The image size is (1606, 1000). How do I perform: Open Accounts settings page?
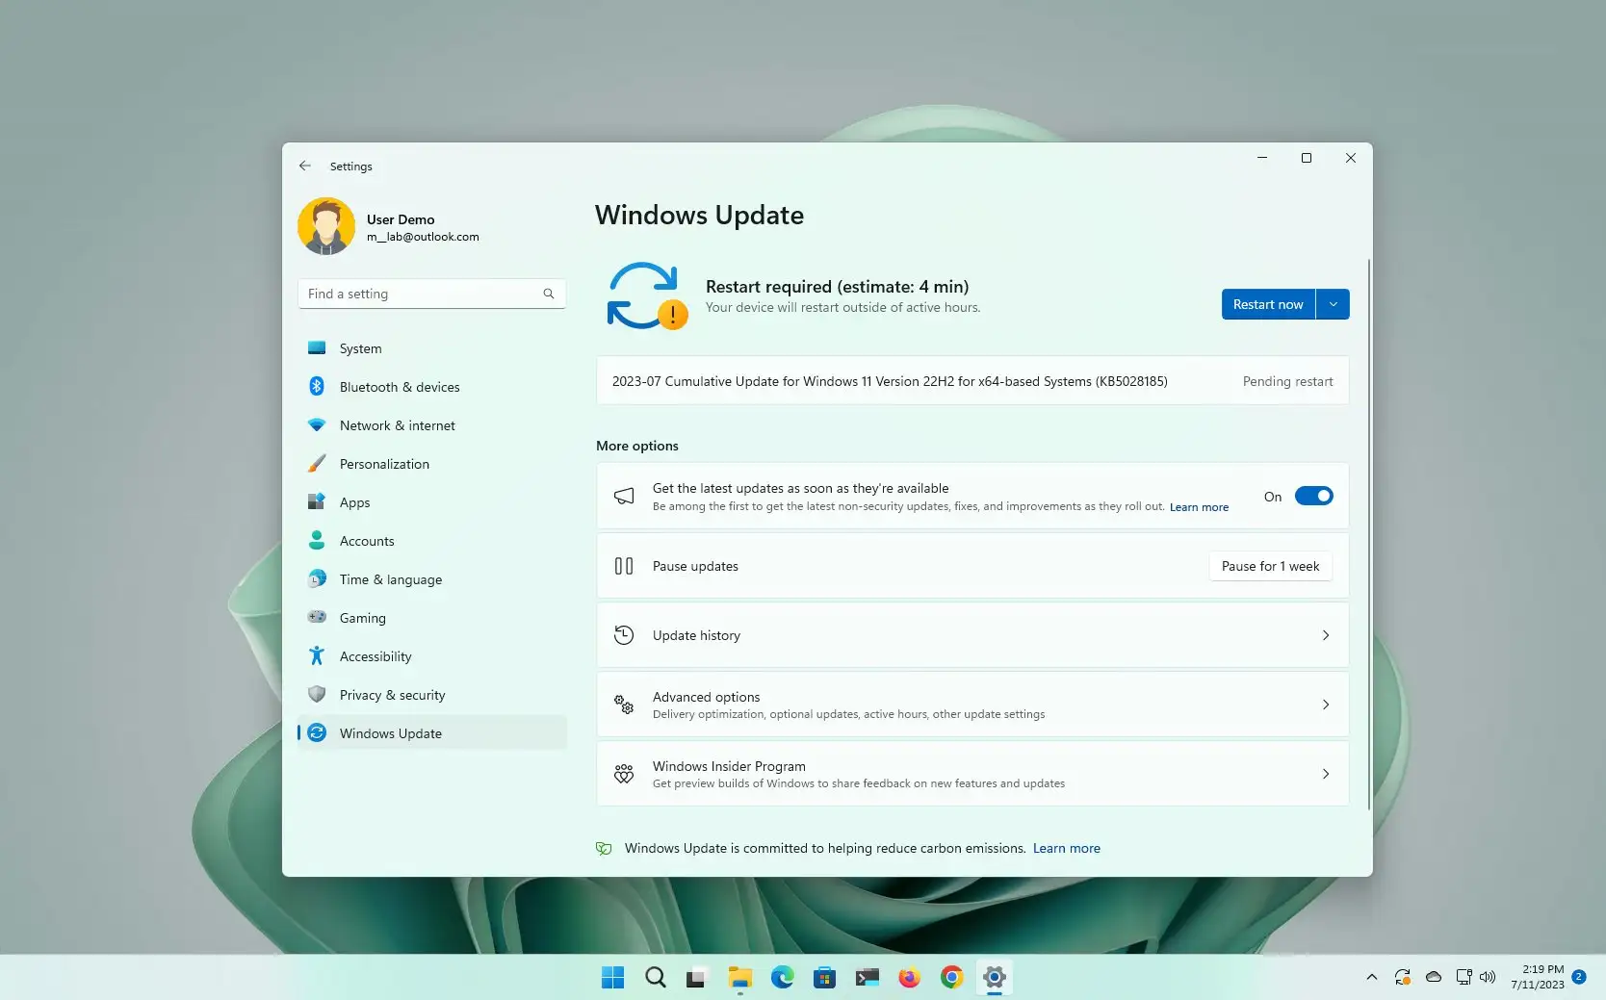click(x=432, y=541)
